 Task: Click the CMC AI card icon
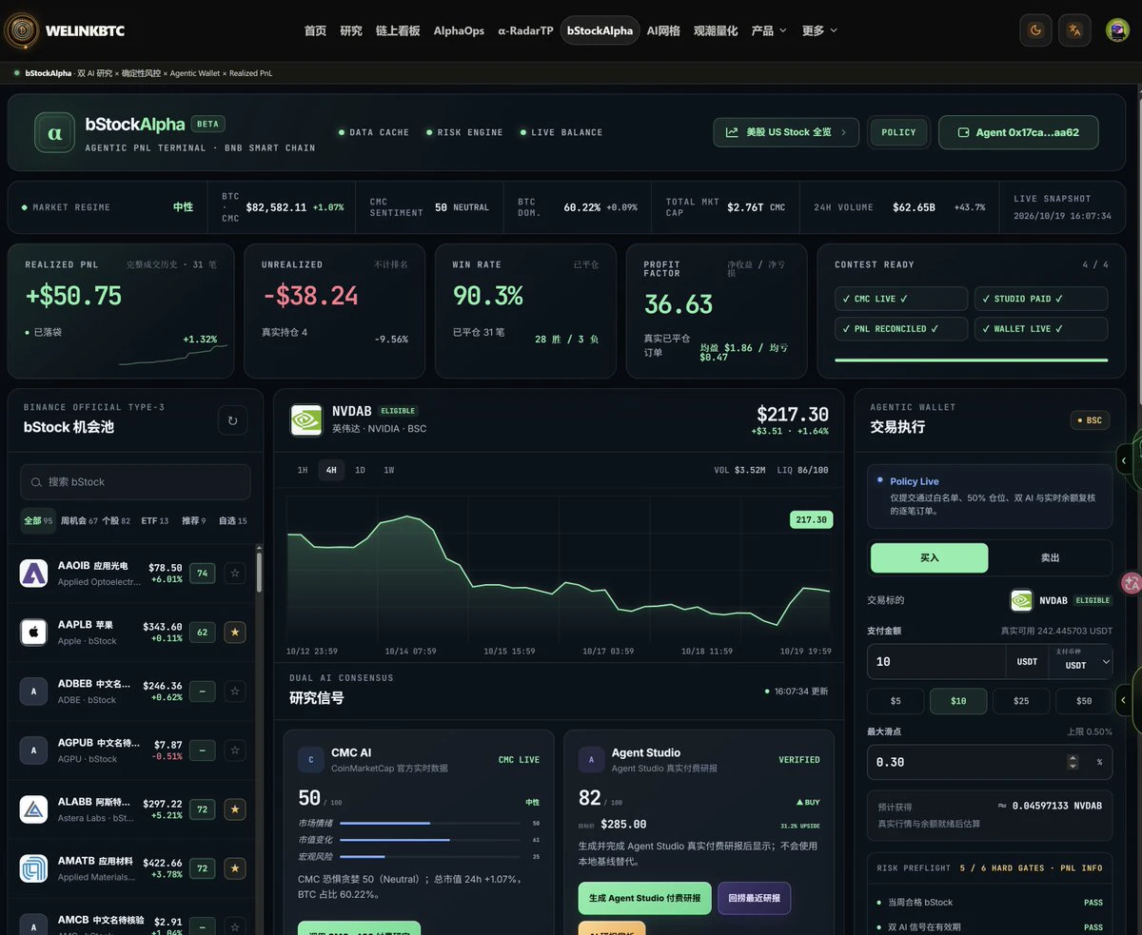[x=311, y=759]
